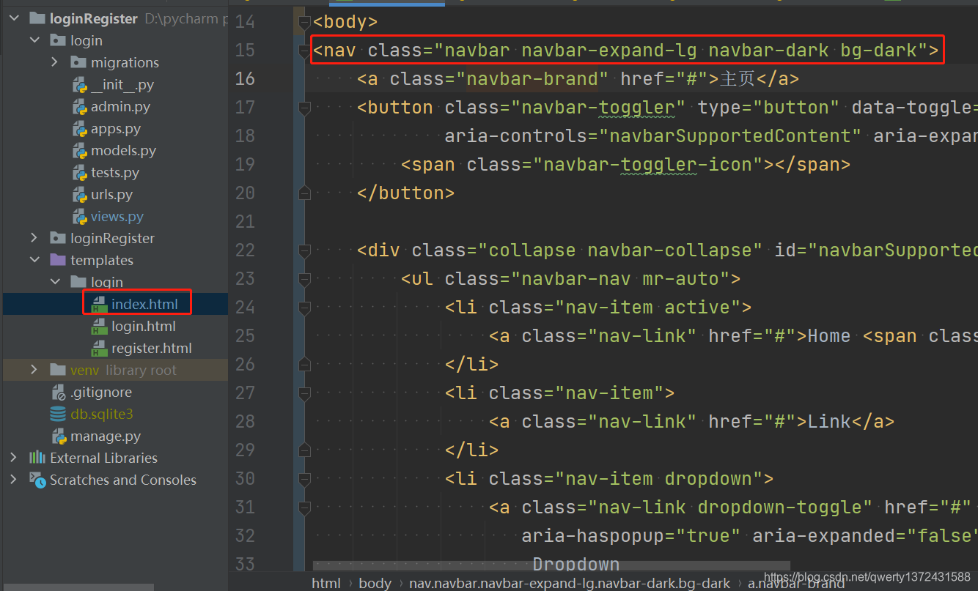Click the External Libraries icon
978x591 pixels.
coord(37,458)
